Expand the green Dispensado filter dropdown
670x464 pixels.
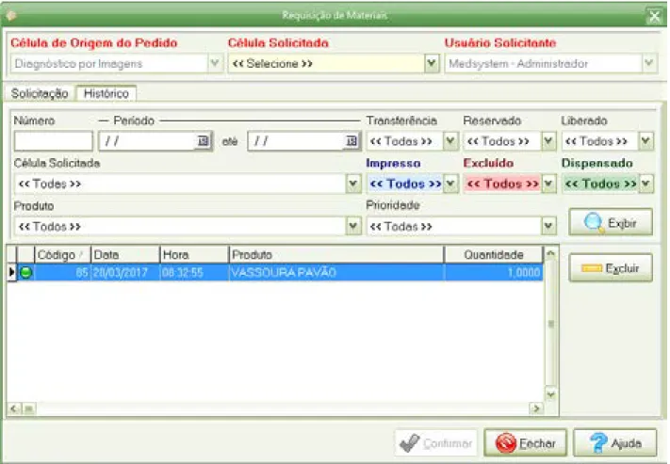click(645, 184)
